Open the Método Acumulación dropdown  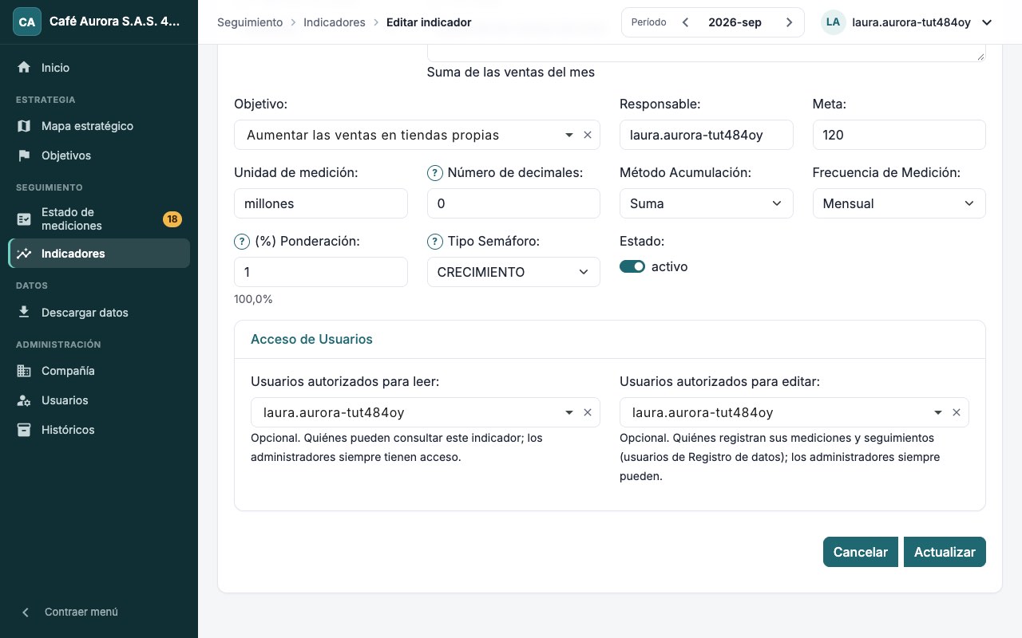[x=707, y=203]
